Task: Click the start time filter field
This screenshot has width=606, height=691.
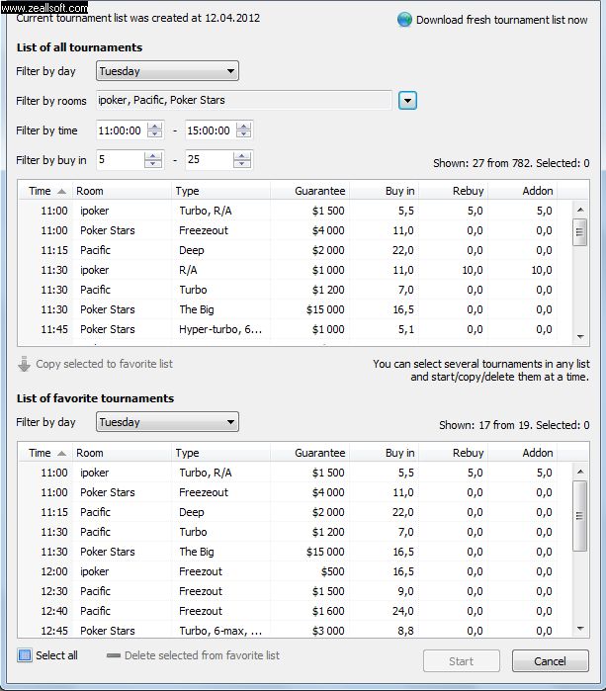Action: (122, 130)
